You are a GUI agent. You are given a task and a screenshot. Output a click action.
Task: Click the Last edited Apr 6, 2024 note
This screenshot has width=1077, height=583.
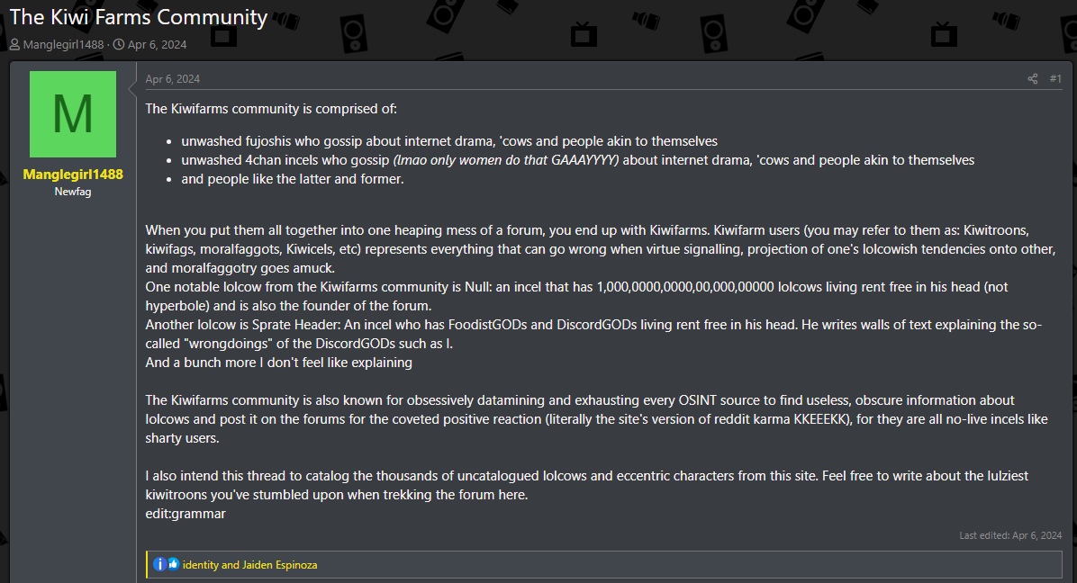tap(1010, 535)
